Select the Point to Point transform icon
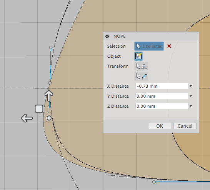Screen dimensions: 210x190 click(x=141, y=76)
